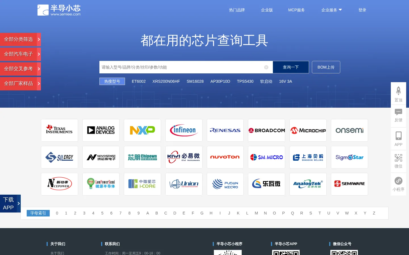
Task: Select letter Z in the alphabet index
Action: (x=374, y=213)
